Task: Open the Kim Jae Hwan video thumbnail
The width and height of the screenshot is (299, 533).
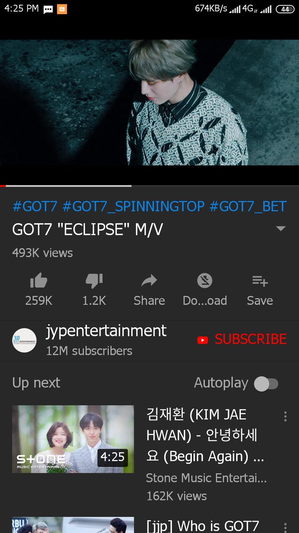Action: 73,439
